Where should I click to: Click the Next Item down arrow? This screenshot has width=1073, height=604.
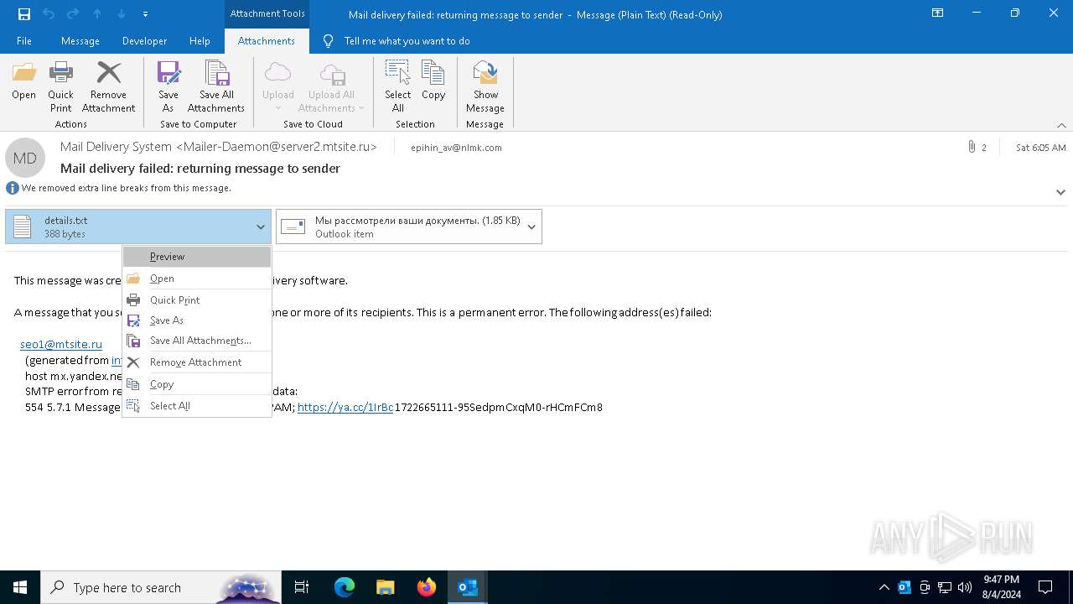[x=122, y=14]
